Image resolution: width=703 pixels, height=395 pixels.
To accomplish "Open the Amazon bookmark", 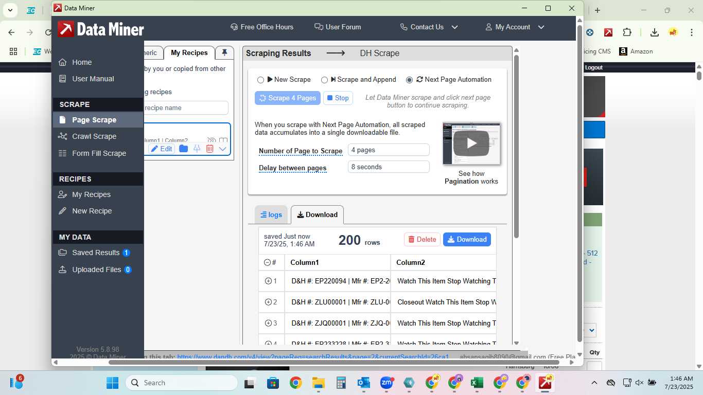I will click(636, 51).
